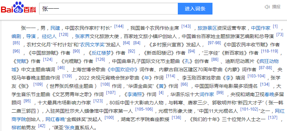Click citation [87-88]
This screenshot has height=131, width=287.
266,68
